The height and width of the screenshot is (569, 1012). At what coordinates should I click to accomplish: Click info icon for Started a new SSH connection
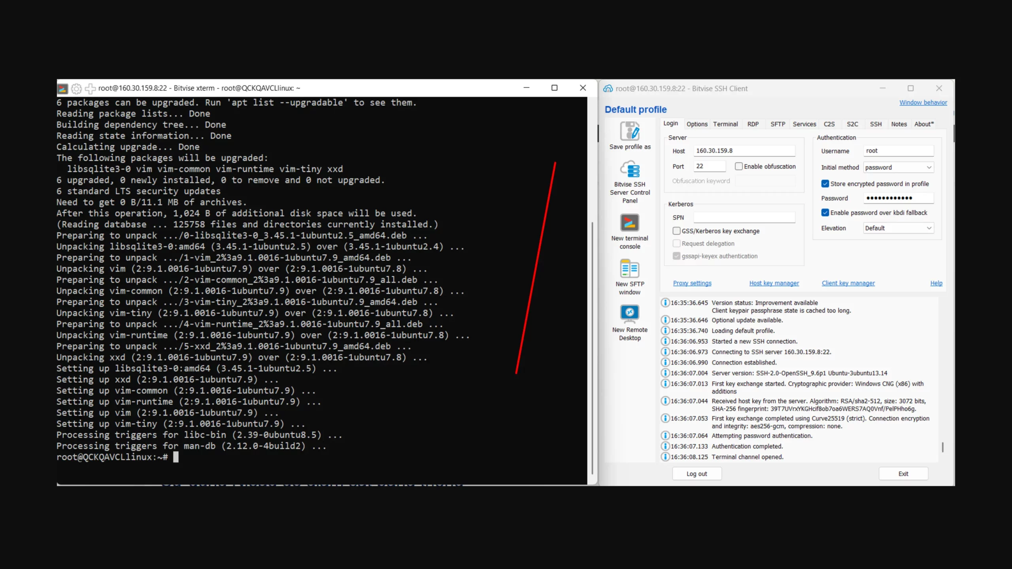[x=665, y=341]
